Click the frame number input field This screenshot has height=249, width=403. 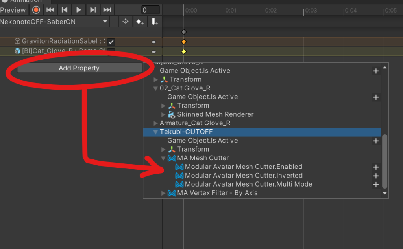(150, 10)
